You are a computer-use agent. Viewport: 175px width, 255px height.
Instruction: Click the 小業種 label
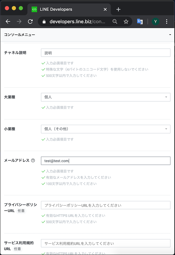pos(10,129)
